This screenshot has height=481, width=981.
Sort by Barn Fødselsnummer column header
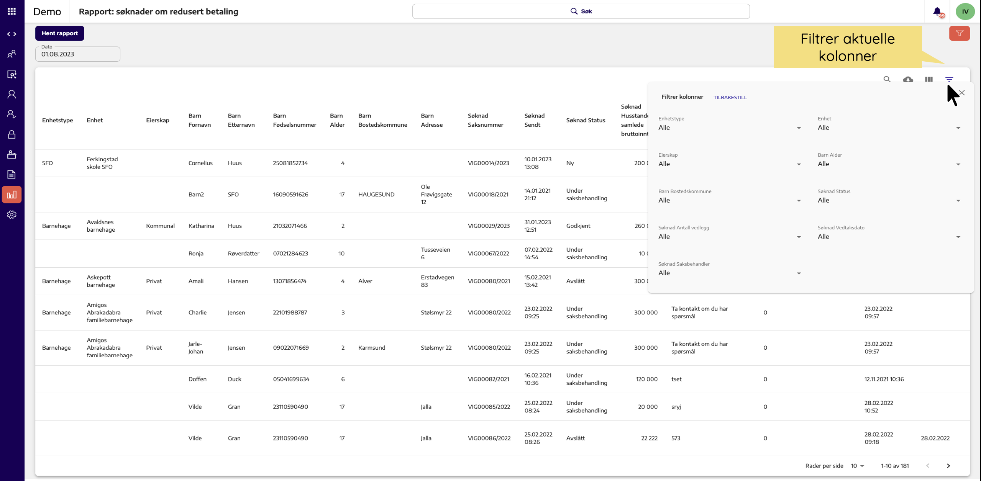295,120
